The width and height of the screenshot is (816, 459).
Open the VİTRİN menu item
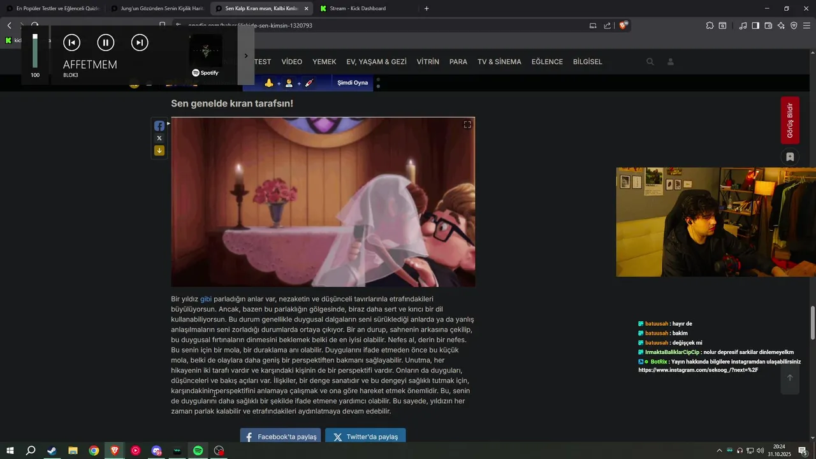pyautogui.click(x=428, y=62)
